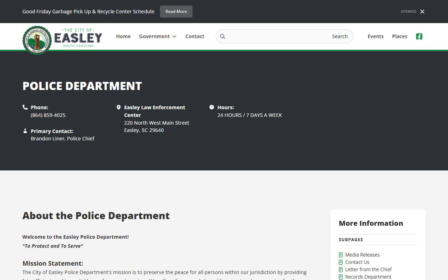Click phone number (864) 859-4025
The image size is (448, 280).
tap(48, 115)
